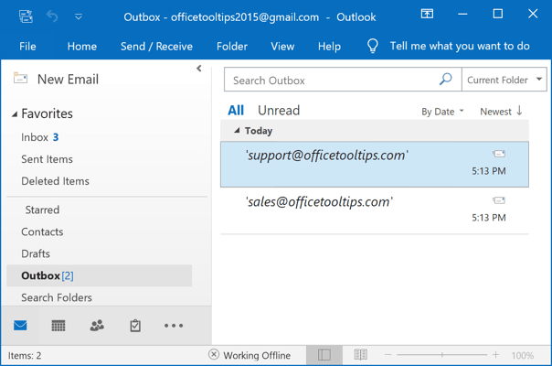
Task: Click 5:13 PM time on support message
Action: 489,171
